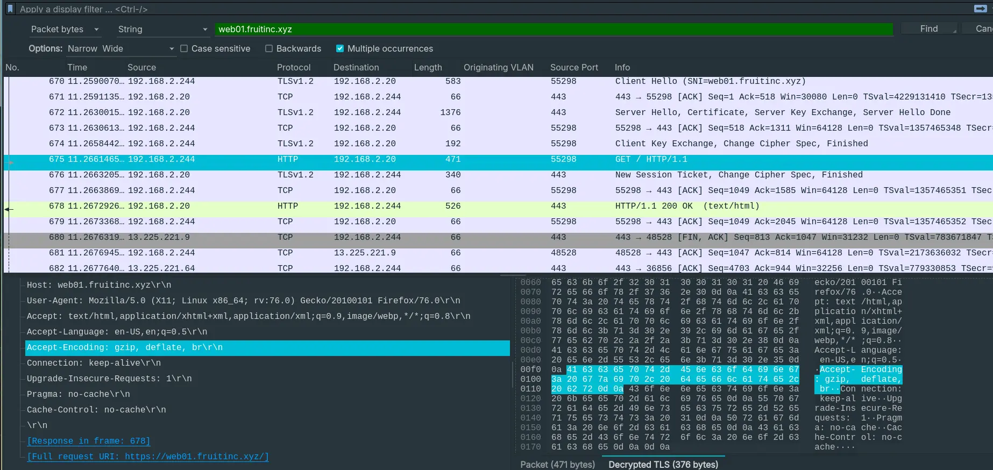The height and width of the screenshot is (470, 993).
Task: Uncheck Multiple occurrences option
Action: point(340,48)
